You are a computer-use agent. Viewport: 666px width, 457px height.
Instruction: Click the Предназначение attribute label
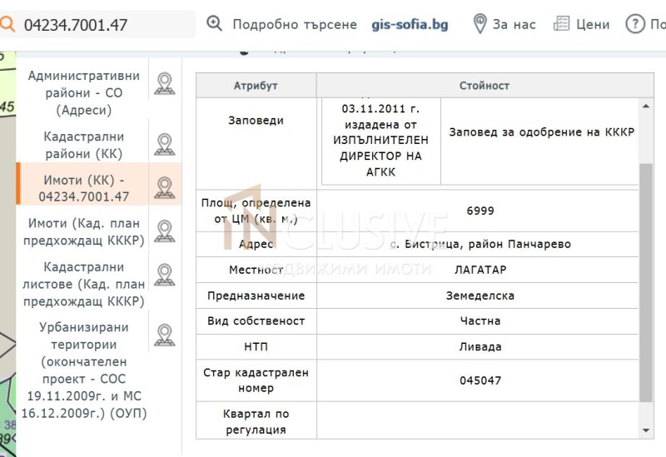click(x=256, y=296)
